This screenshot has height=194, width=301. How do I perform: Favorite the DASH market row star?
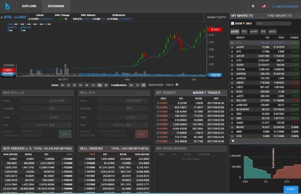[x=232, y=122]
